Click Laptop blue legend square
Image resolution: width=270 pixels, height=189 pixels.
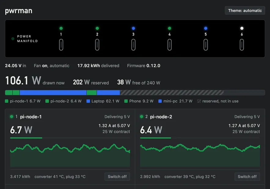[88, 101]
